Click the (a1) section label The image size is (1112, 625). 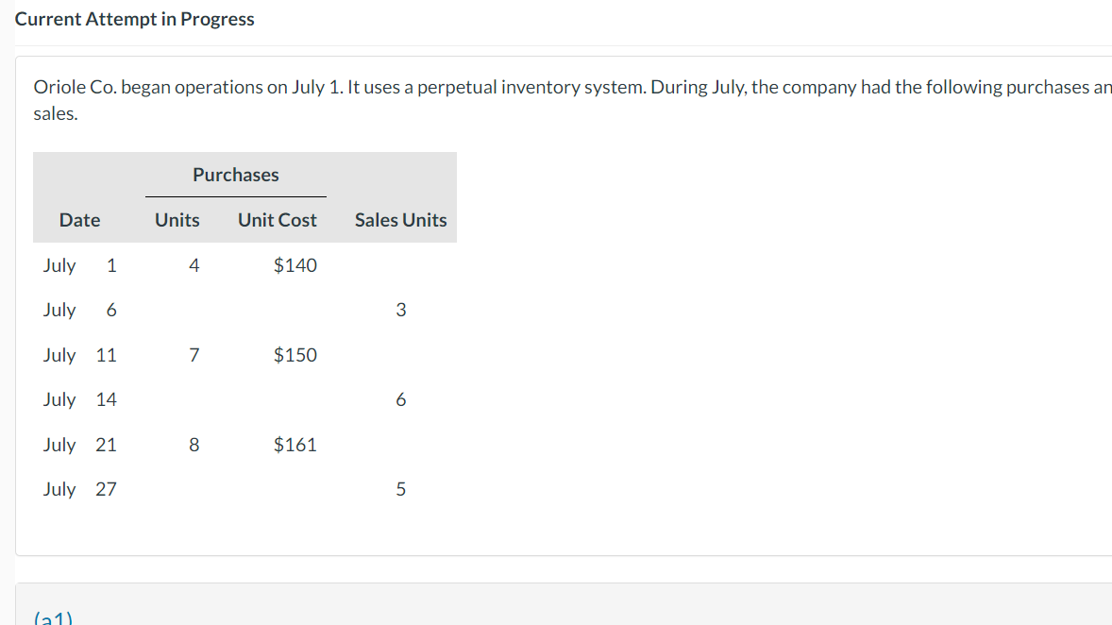(x=53, y=618)
